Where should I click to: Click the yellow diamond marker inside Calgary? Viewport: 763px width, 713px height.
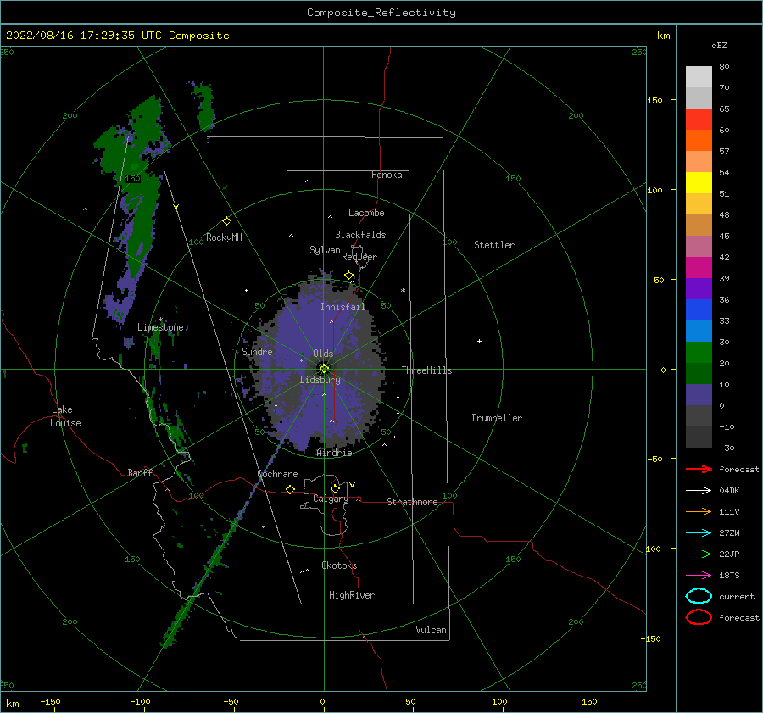[335, 488]
